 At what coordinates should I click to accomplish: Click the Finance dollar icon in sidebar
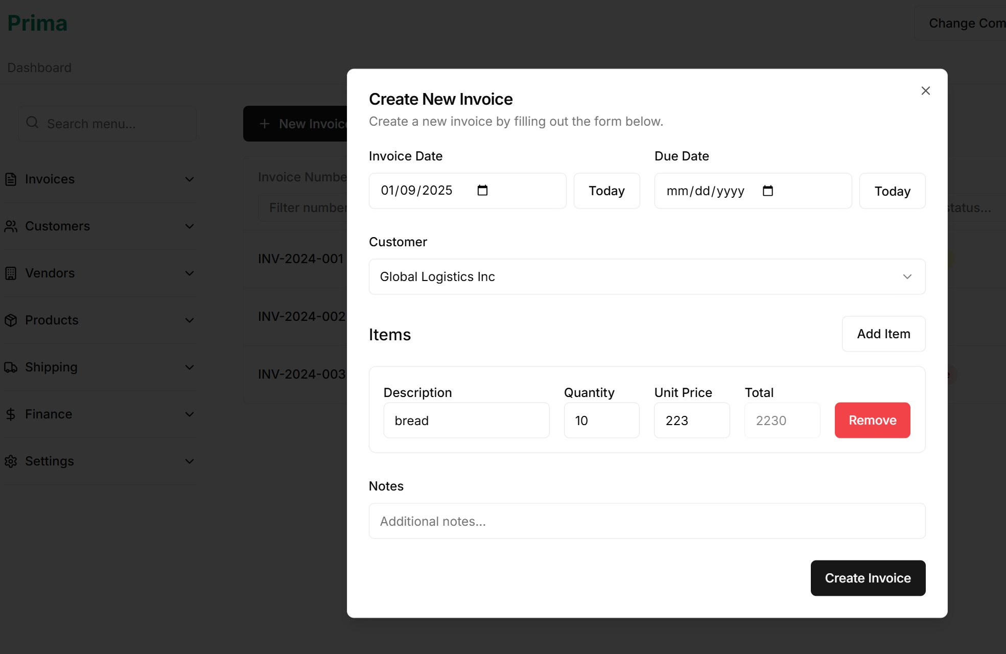click(x=11, y=414)
